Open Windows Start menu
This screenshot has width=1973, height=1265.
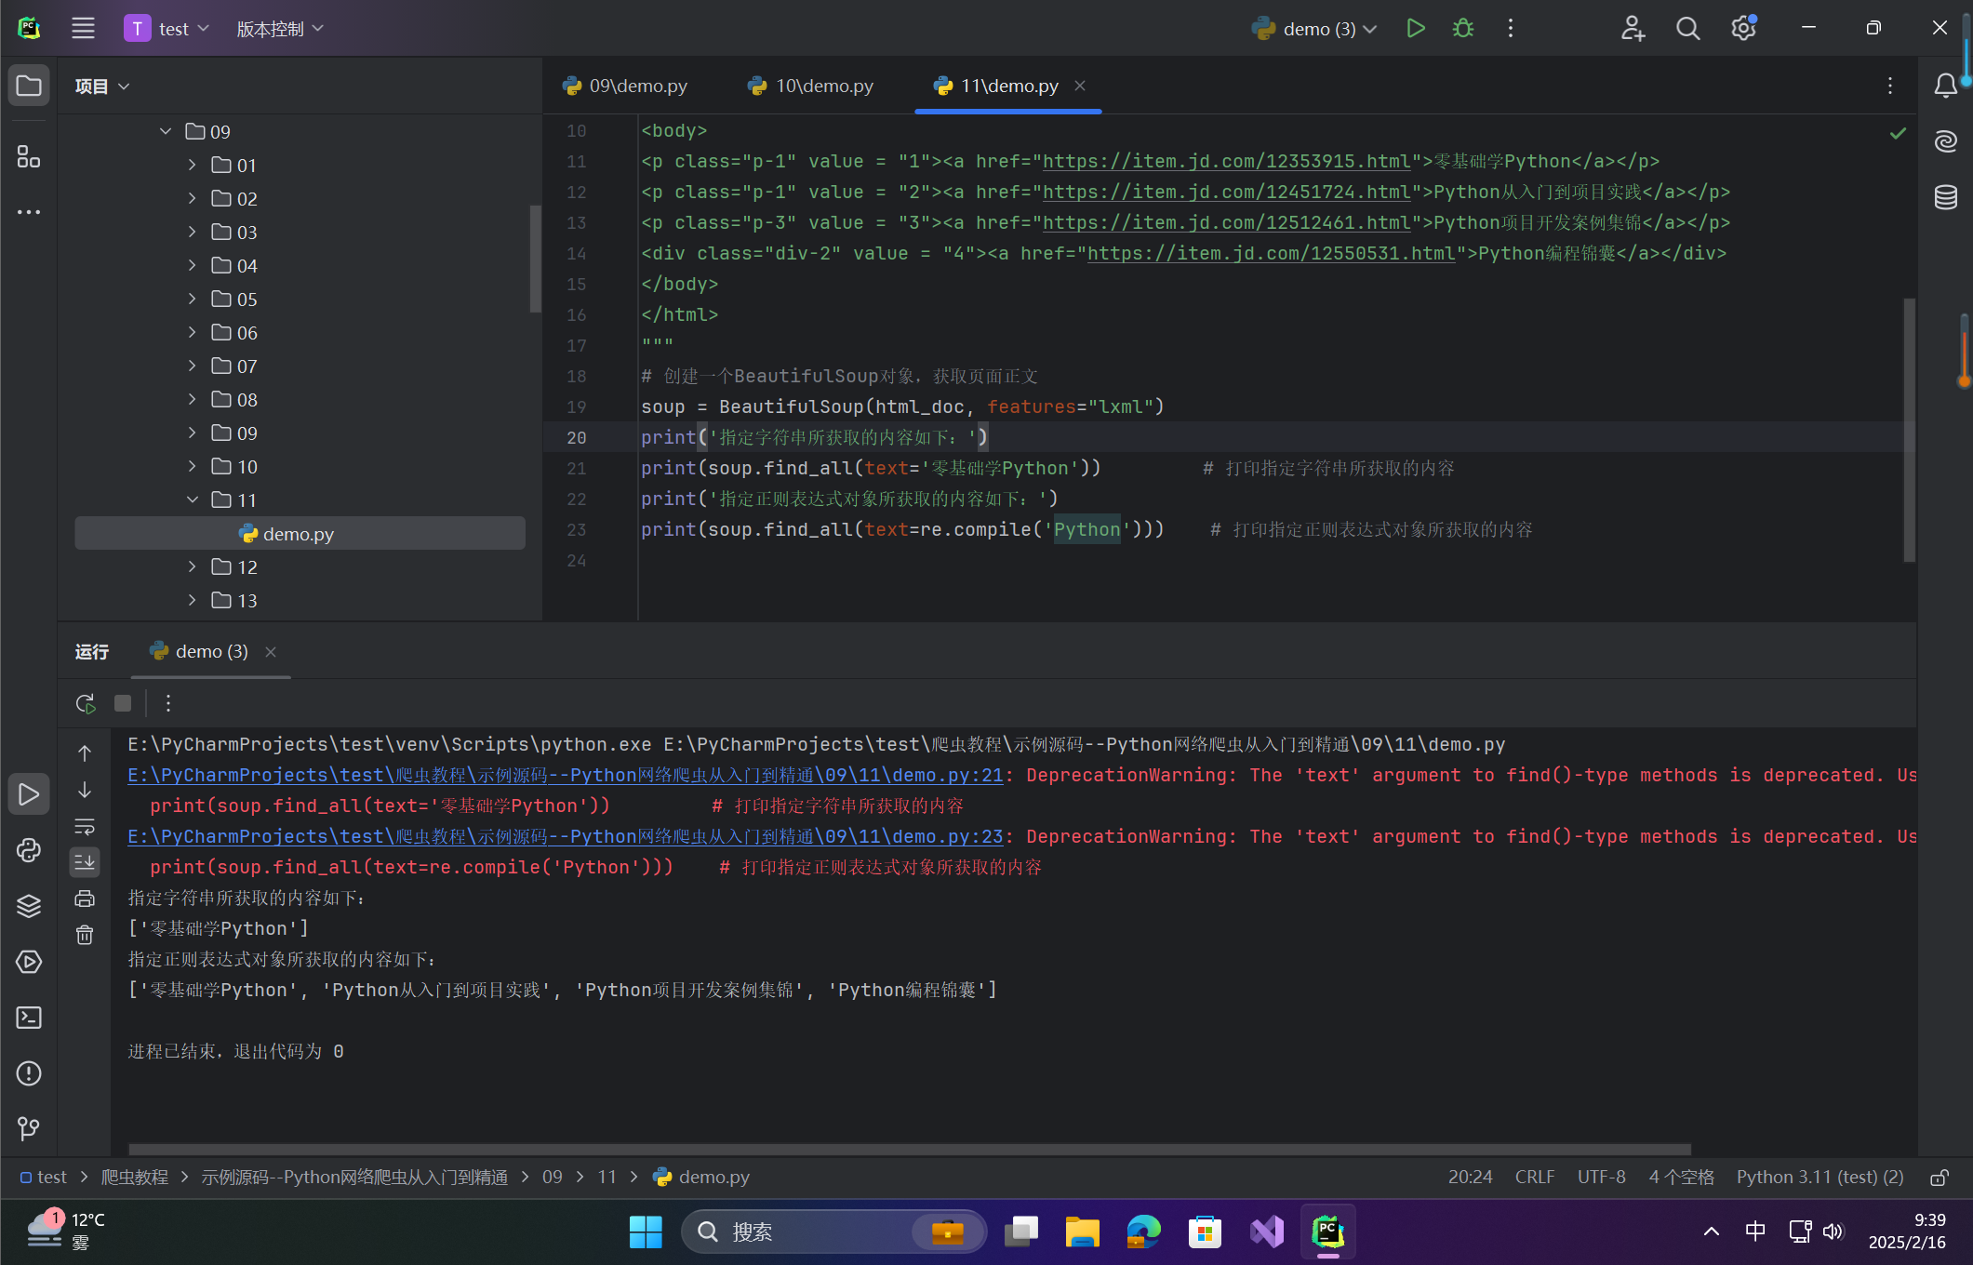click(x=646, y=1232)
